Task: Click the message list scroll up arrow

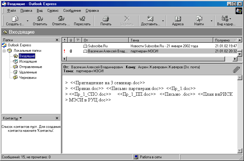Action: (x=240, y=40)
